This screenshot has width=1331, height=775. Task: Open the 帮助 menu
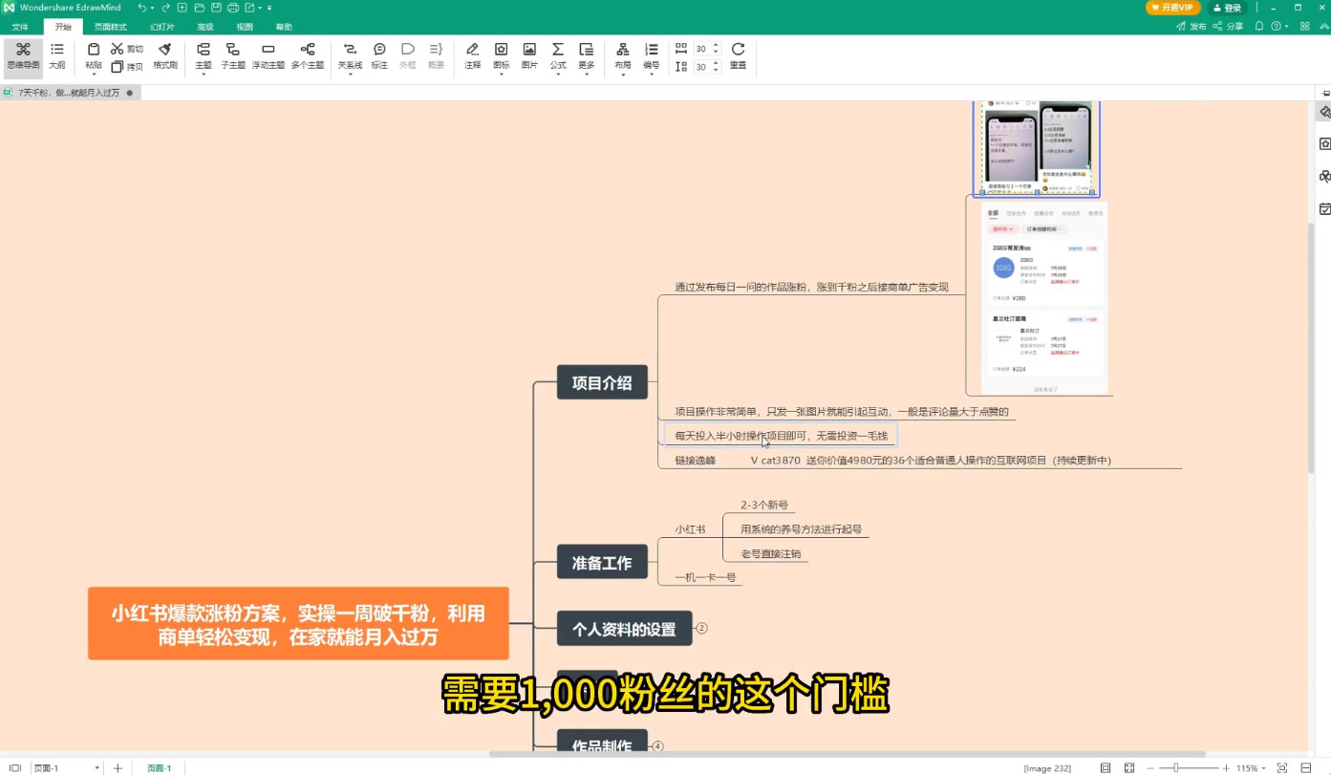pos(284,26)
